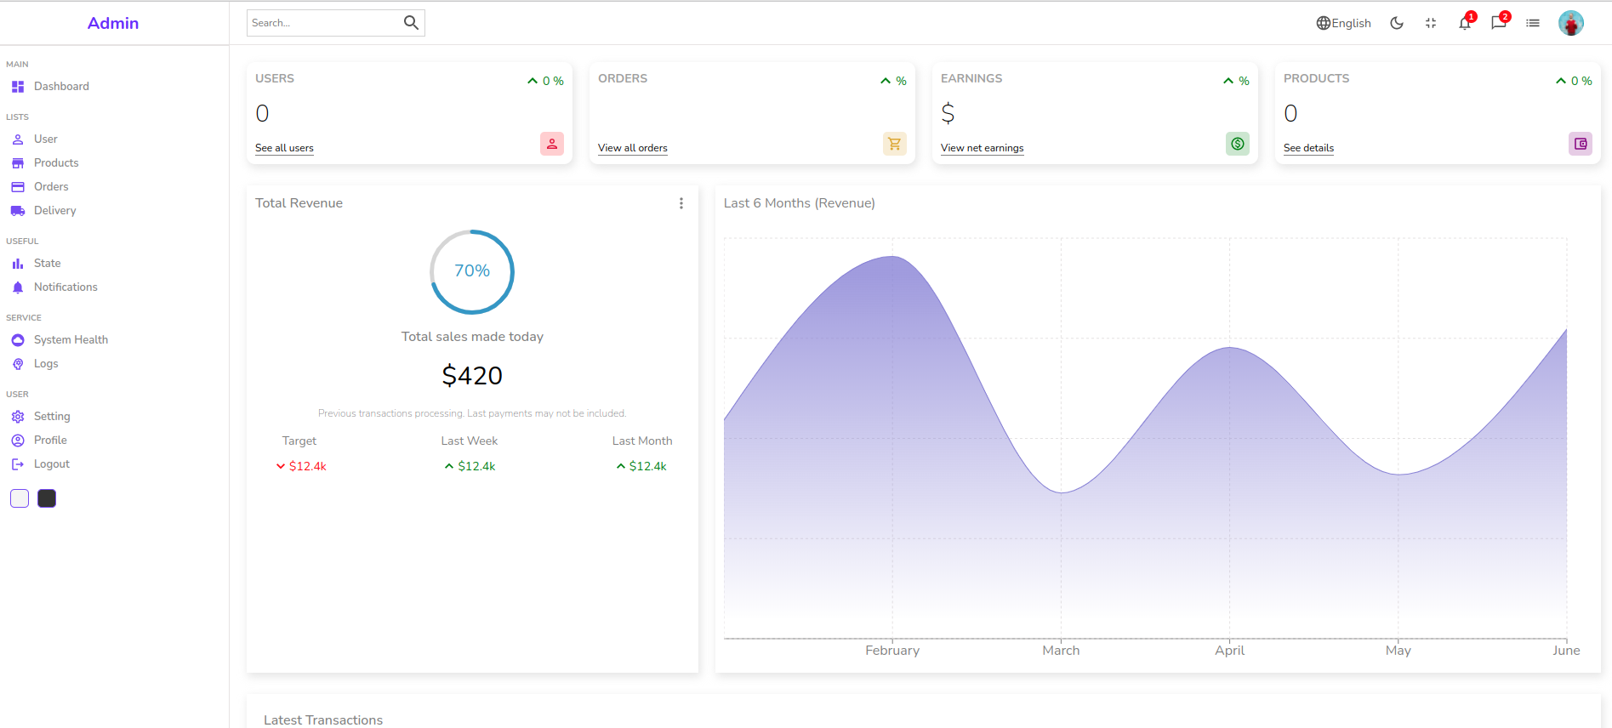The width and height of the screenshot is (1612, 728).
Task: Open Setting in sidebar
Action: (x=52, y=416)
